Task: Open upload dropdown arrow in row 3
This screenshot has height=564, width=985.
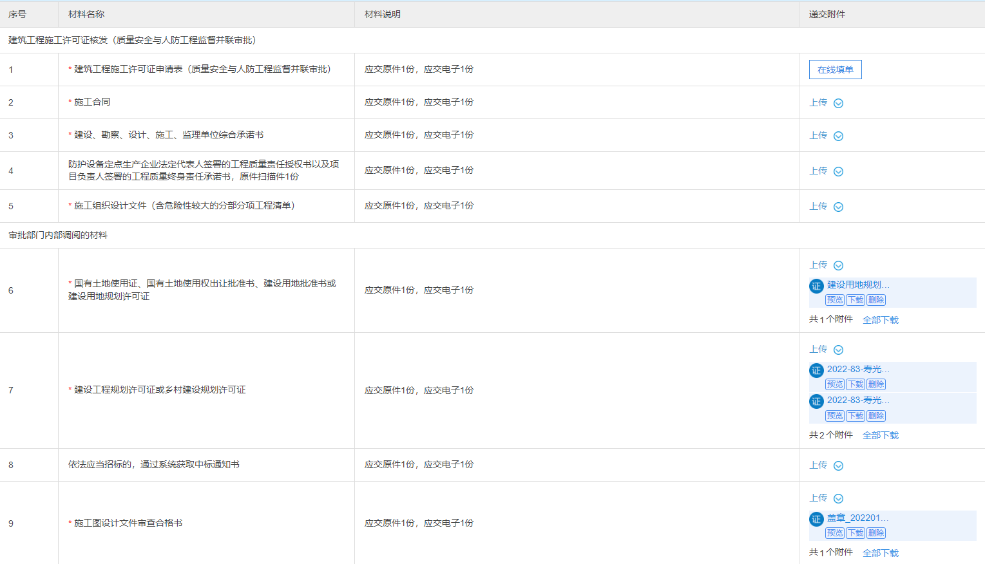Action: (838, 136)
